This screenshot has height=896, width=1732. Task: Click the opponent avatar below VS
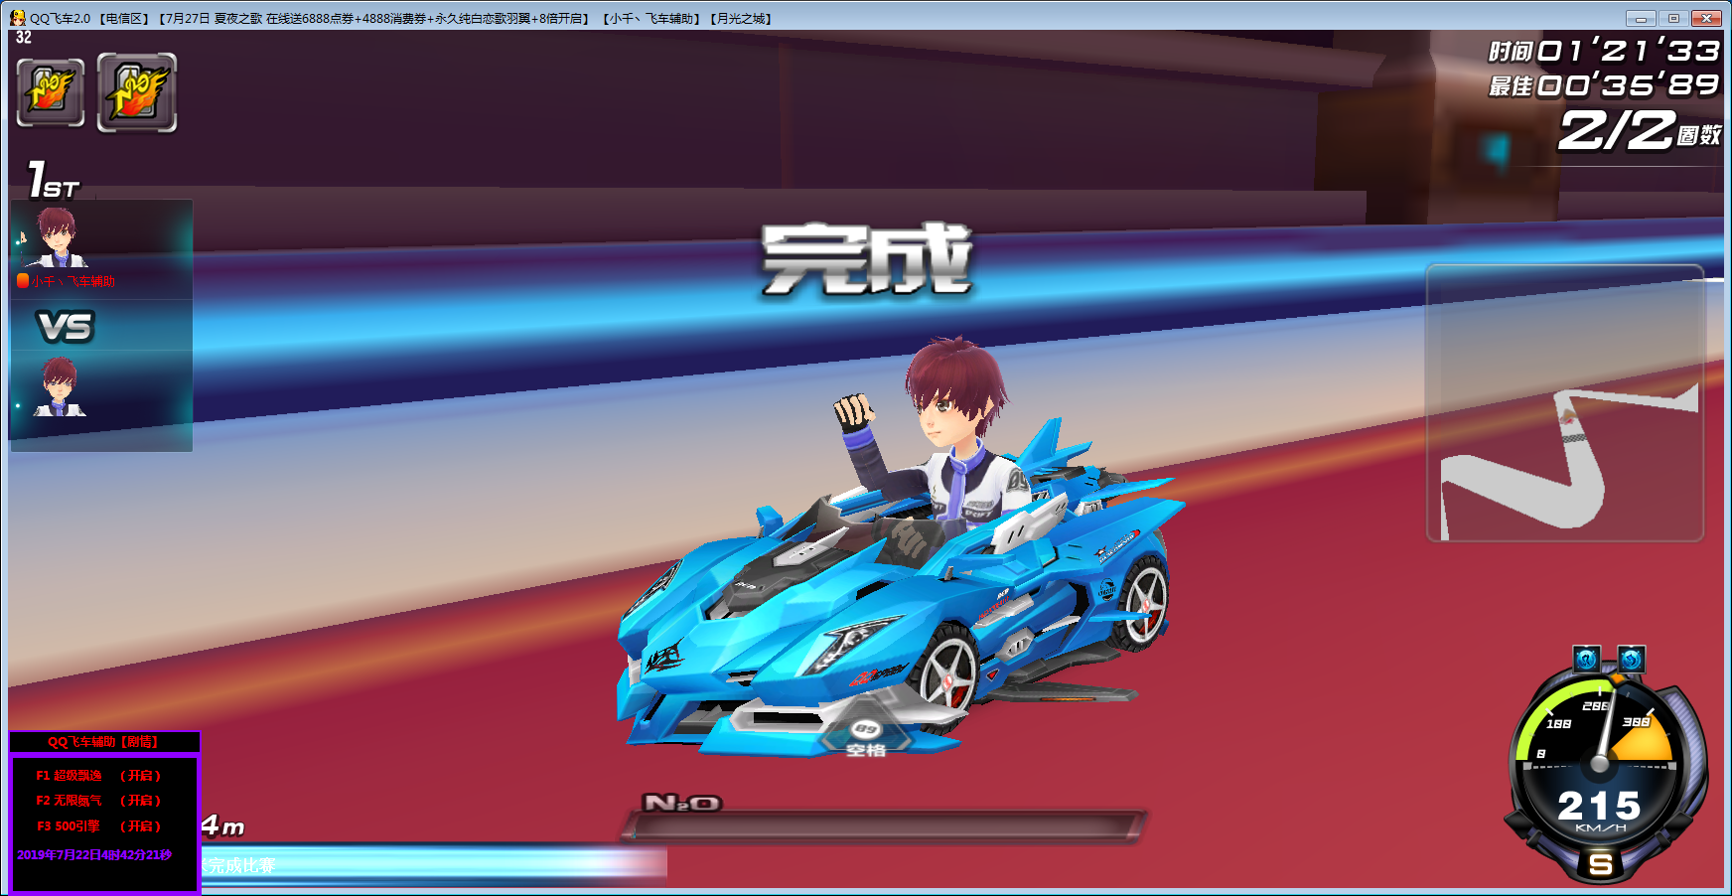click(60, 386)
